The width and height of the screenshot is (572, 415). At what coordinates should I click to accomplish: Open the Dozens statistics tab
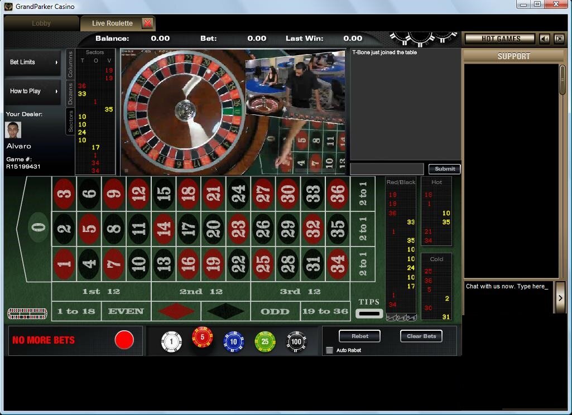point(70,93)
